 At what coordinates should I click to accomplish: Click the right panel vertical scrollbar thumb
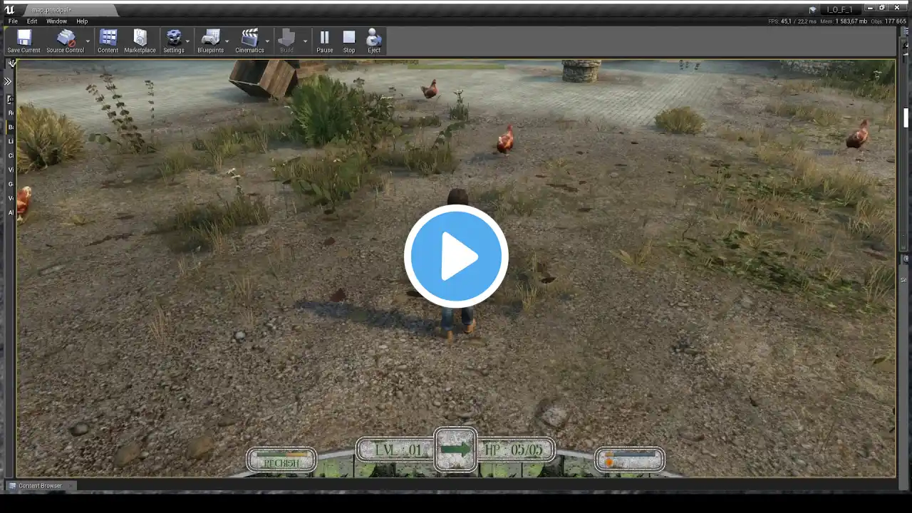pos(906,118)
